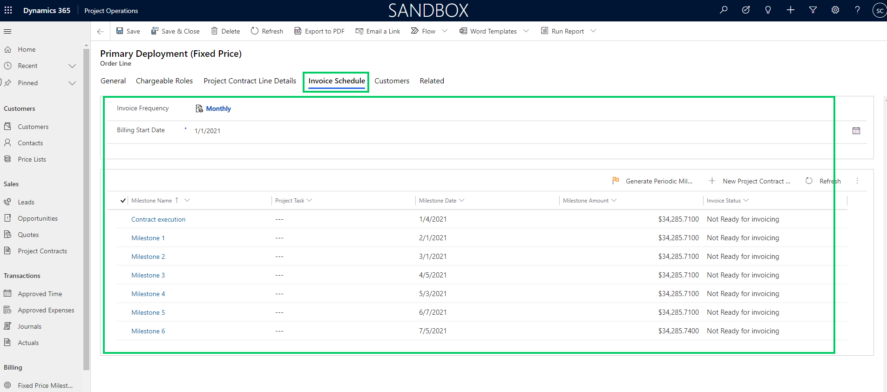Open the help question mark icon
Image resolution: width=887 pixels, height=392 pixels.
pos(857,10)
